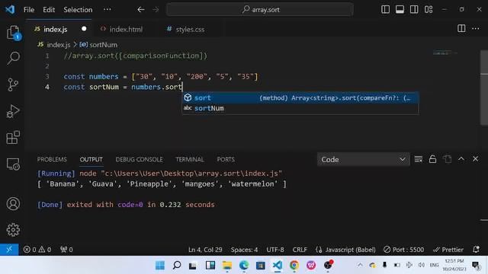Open the Selection menu
Viewport: 488px width, 274px height.
point(78,10)
